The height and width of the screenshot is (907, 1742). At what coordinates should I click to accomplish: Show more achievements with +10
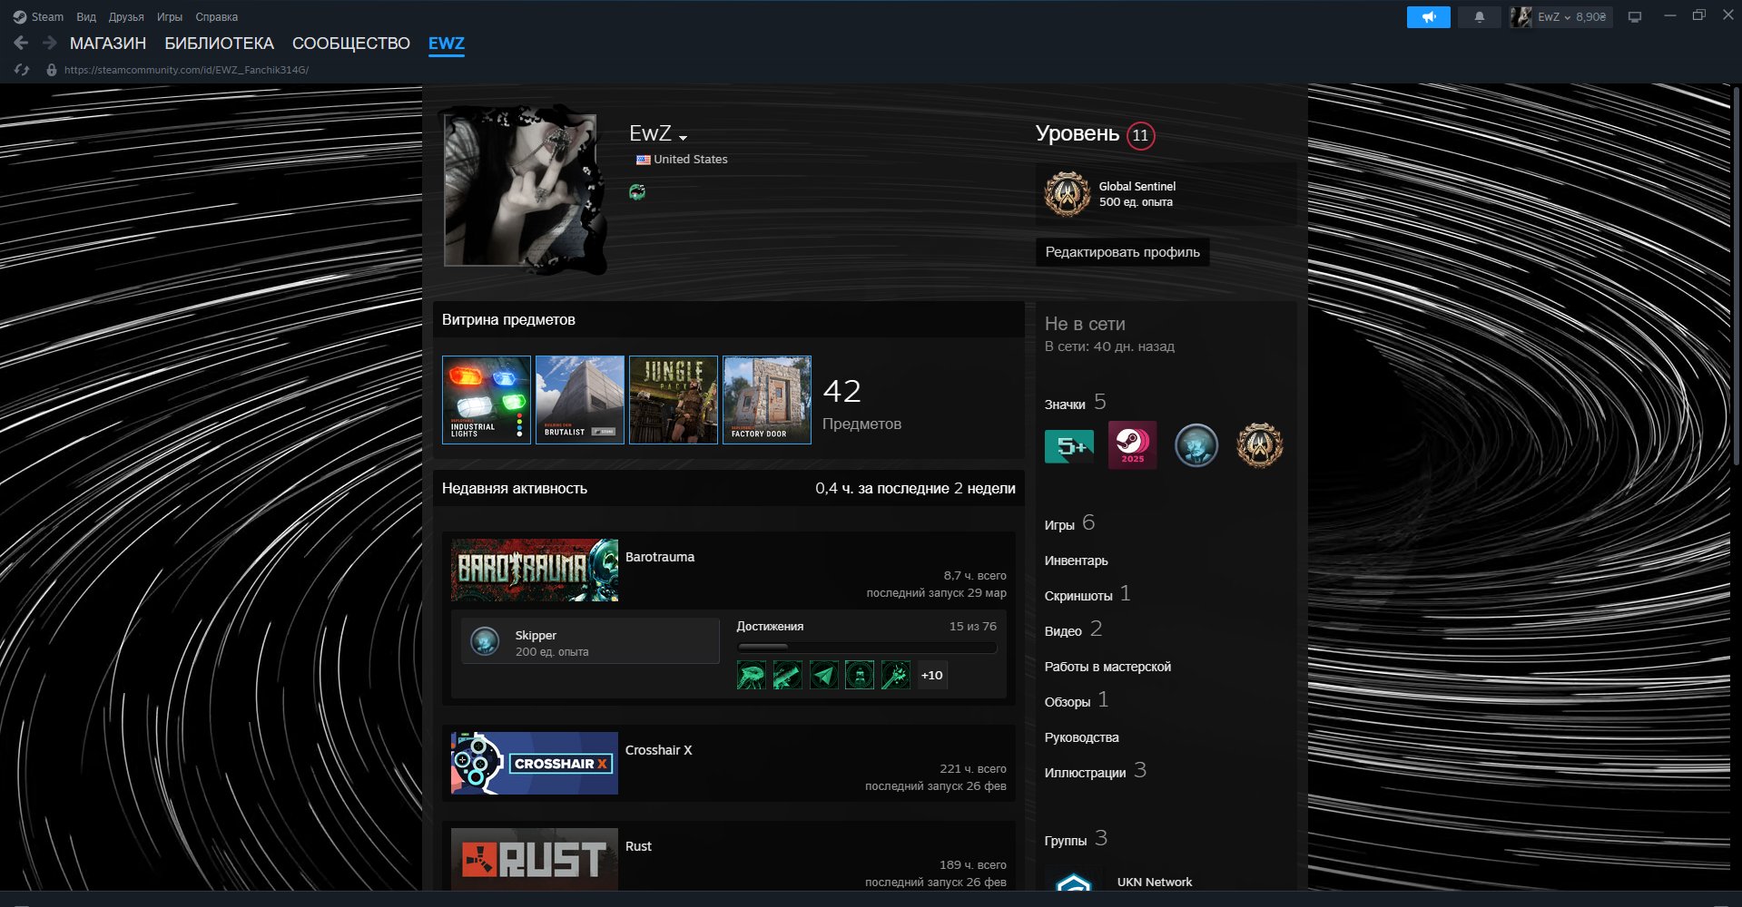coord(932,675)
